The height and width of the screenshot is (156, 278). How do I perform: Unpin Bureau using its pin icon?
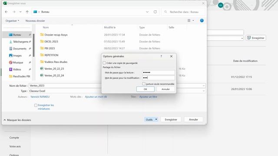pyautogui.click(x=30, y=35)
